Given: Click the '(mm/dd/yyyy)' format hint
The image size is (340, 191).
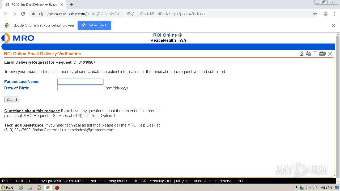Looking at the screenshot, I should point(116,88).
